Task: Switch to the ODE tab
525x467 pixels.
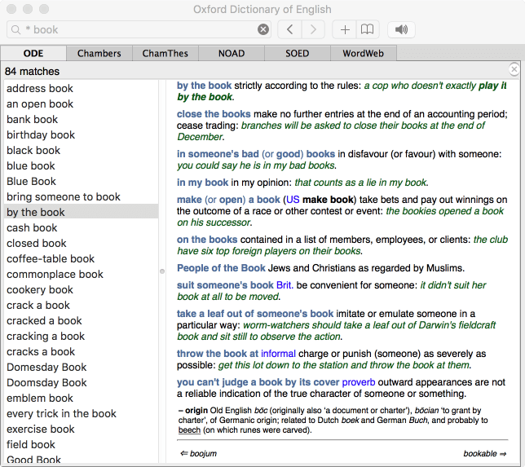Action: pos(33,53)
